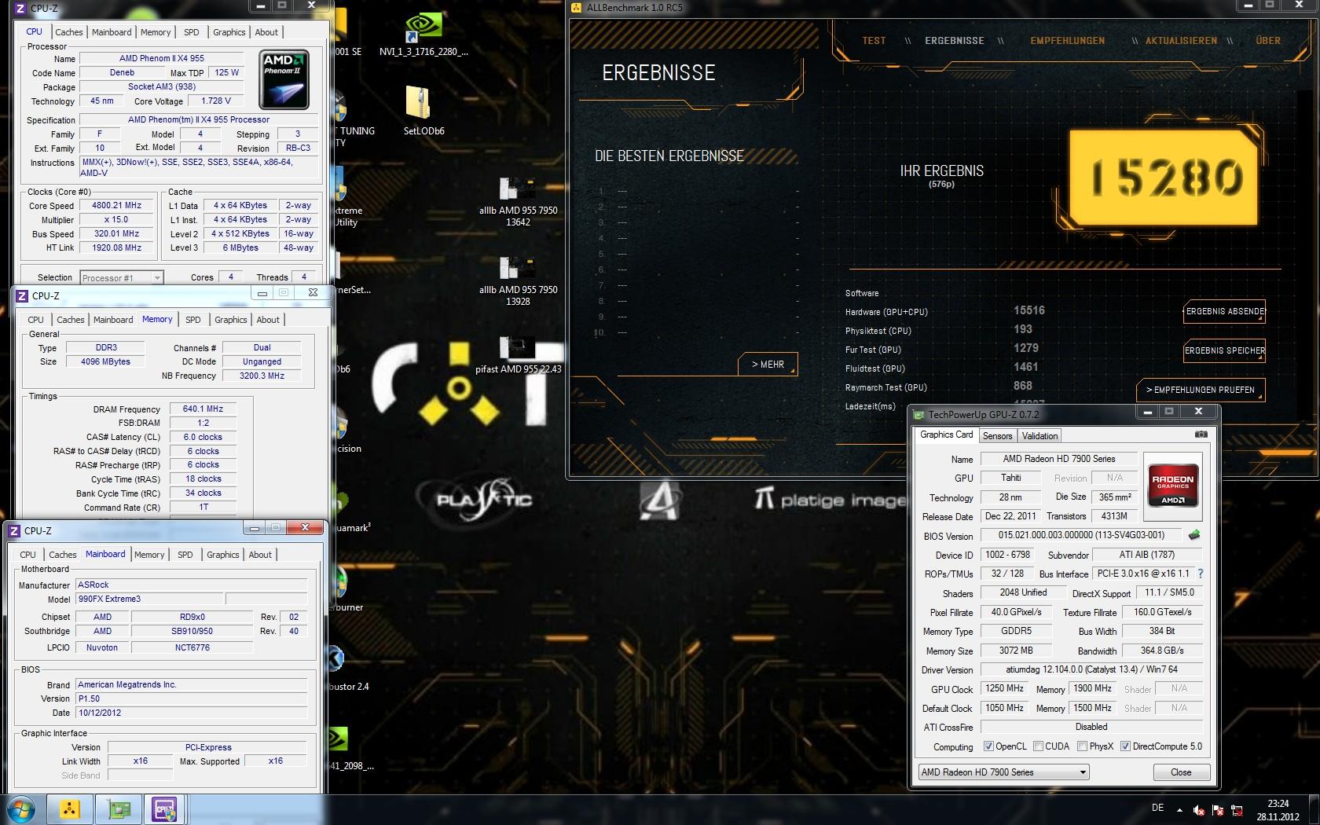Click title icon of CPU-Z Mainboard window

(14, 531)
